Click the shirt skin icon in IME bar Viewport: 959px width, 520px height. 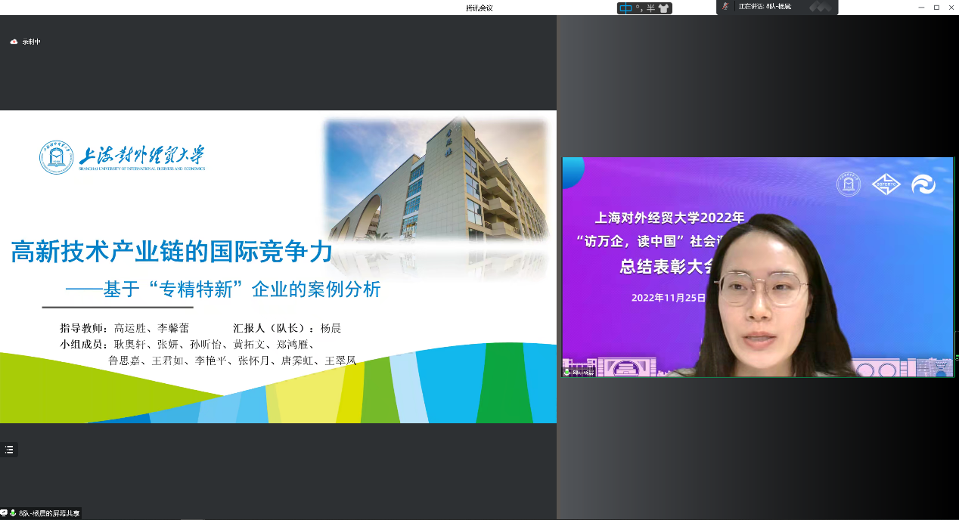pos(663,8)
